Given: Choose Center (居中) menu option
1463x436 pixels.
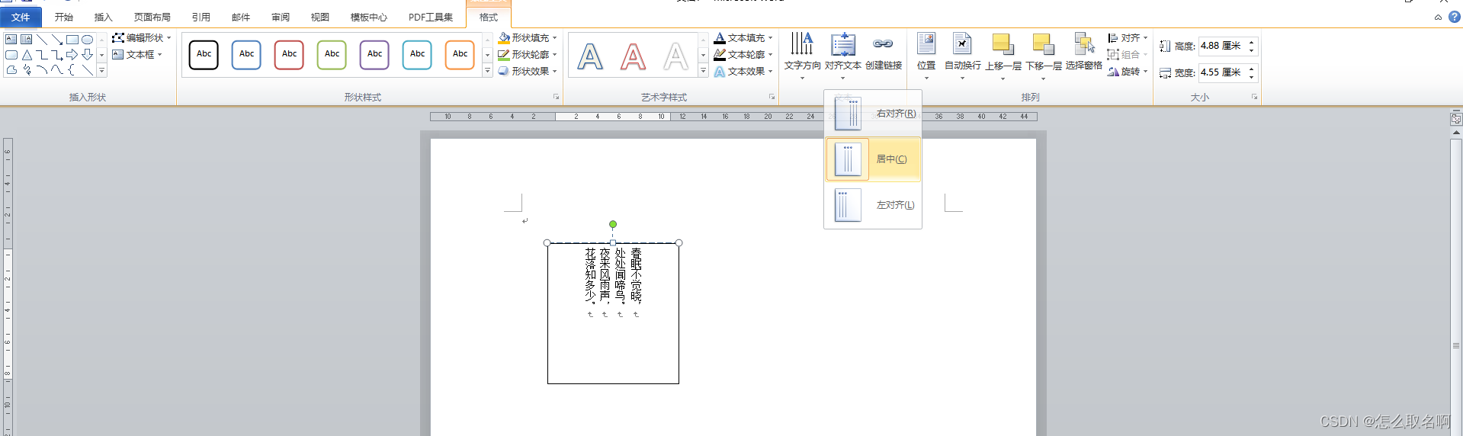Looking at the screenshot, I should click(873, 159).
